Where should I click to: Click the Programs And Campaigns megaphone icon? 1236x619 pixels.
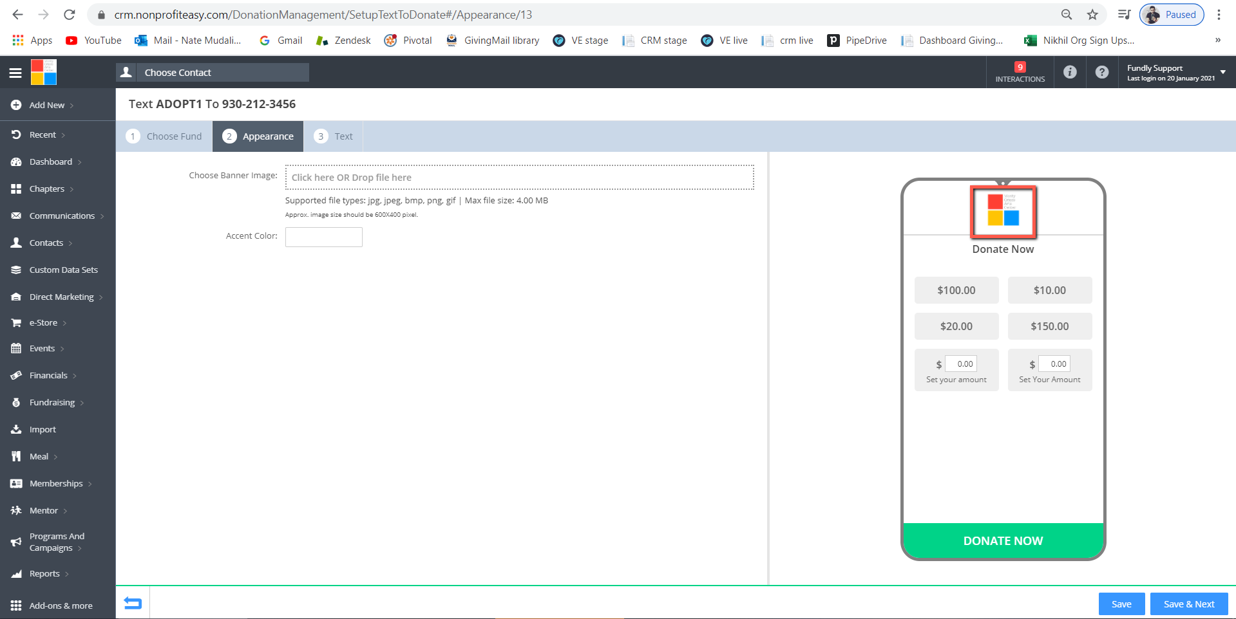(16, 542)
